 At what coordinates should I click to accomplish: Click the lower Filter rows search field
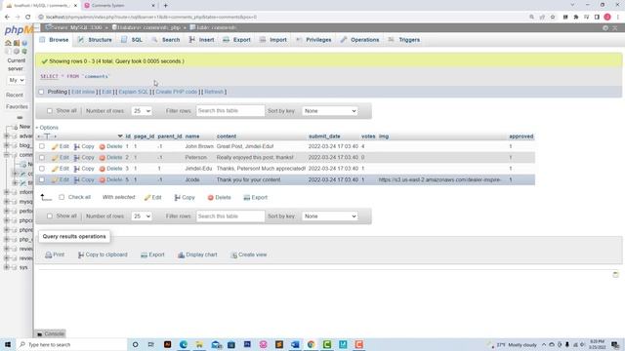pos(230,216)
